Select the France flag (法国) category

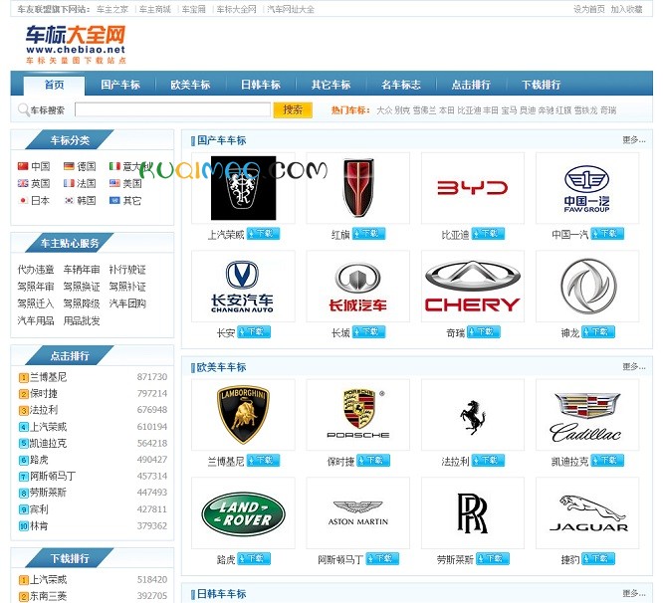pyautogui.click(x=80, y=183)
